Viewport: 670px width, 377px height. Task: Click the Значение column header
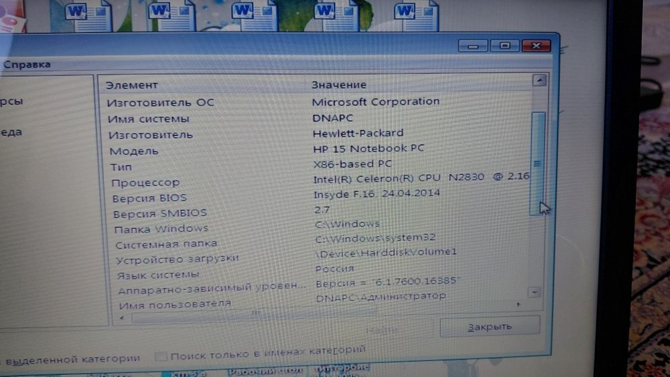click(338, 84)
